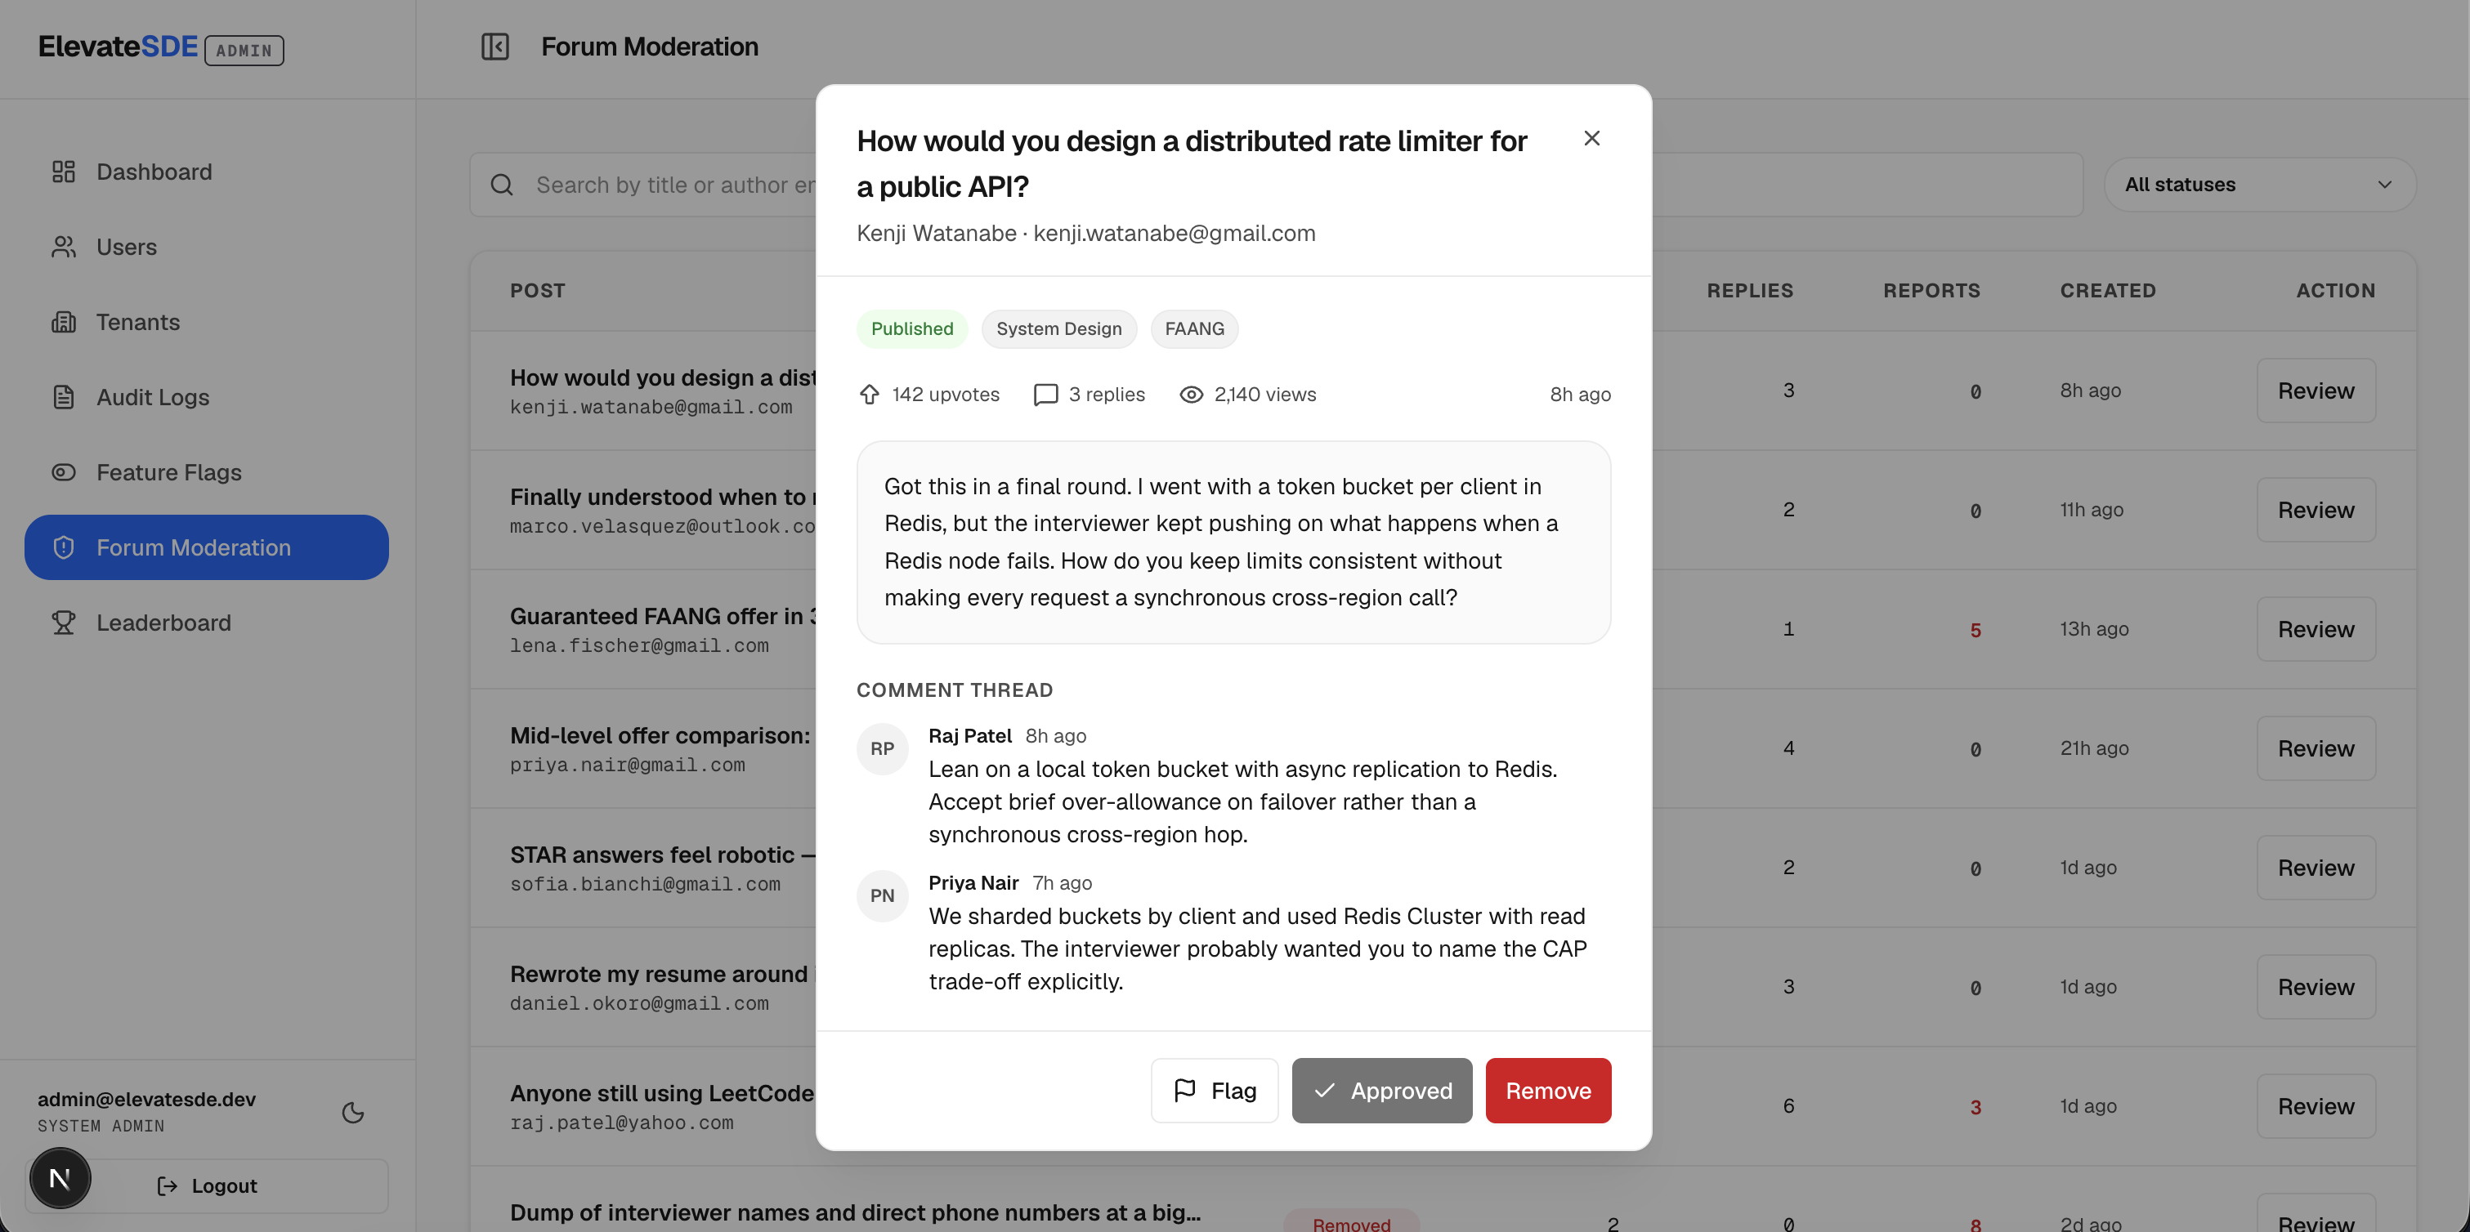Image resolution: width=2470 pixels, height=1232 pixels.
Task: Click the round N avatar badge
Action: (x=60, y=1178)
